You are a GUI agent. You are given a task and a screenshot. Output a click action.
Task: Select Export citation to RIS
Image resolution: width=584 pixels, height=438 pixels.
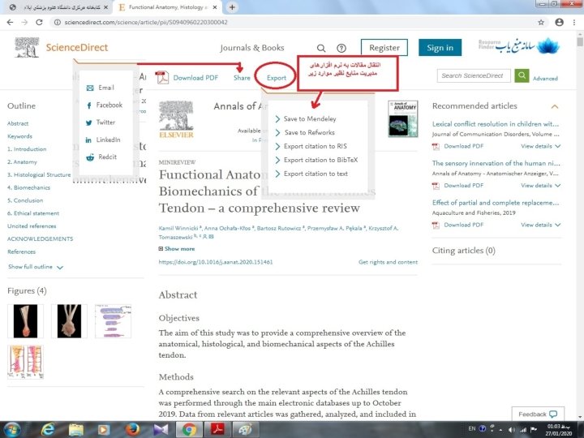click(x=311, y=146)
